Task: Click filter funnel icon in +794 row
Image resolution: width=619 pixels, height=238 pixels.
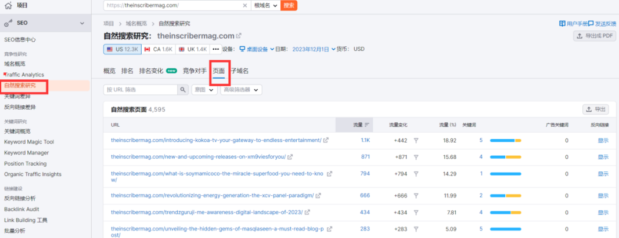Action: pyautogui.click(x=416, y=174)
